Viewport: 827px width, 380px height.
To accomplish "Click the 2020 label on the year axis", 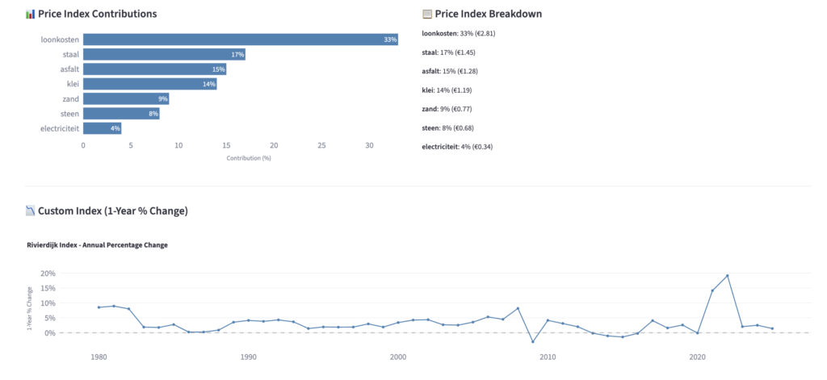I will [698, 357].
